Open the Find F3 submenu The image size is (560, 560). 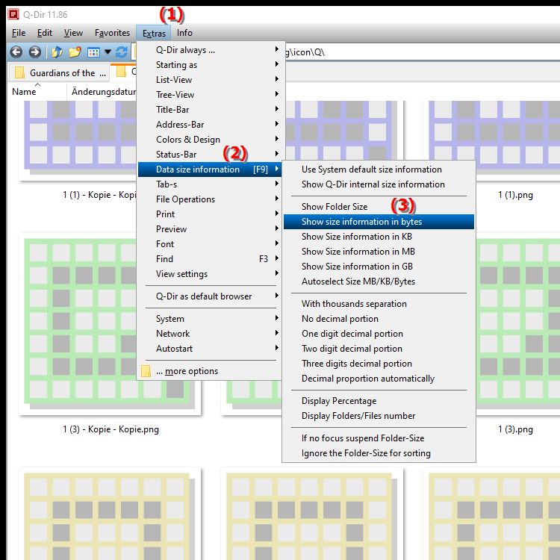[x=211, y=259]
